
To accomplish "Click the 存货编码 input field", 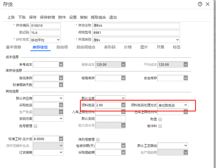I will click(x=45, y=26).
